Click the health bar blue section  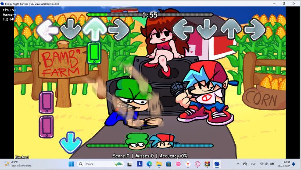click(x=193, y=146)
